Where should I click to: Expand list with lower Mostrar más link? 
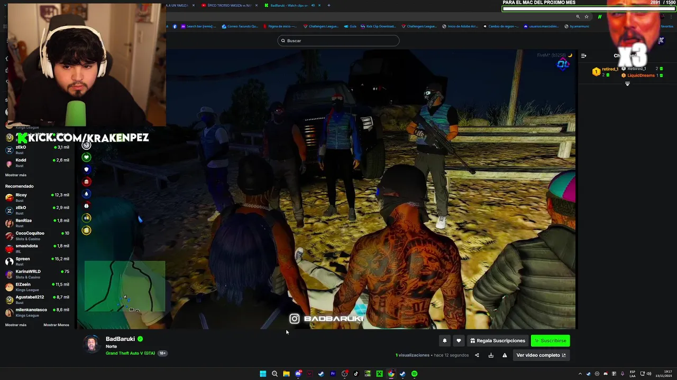pos(16,325)
